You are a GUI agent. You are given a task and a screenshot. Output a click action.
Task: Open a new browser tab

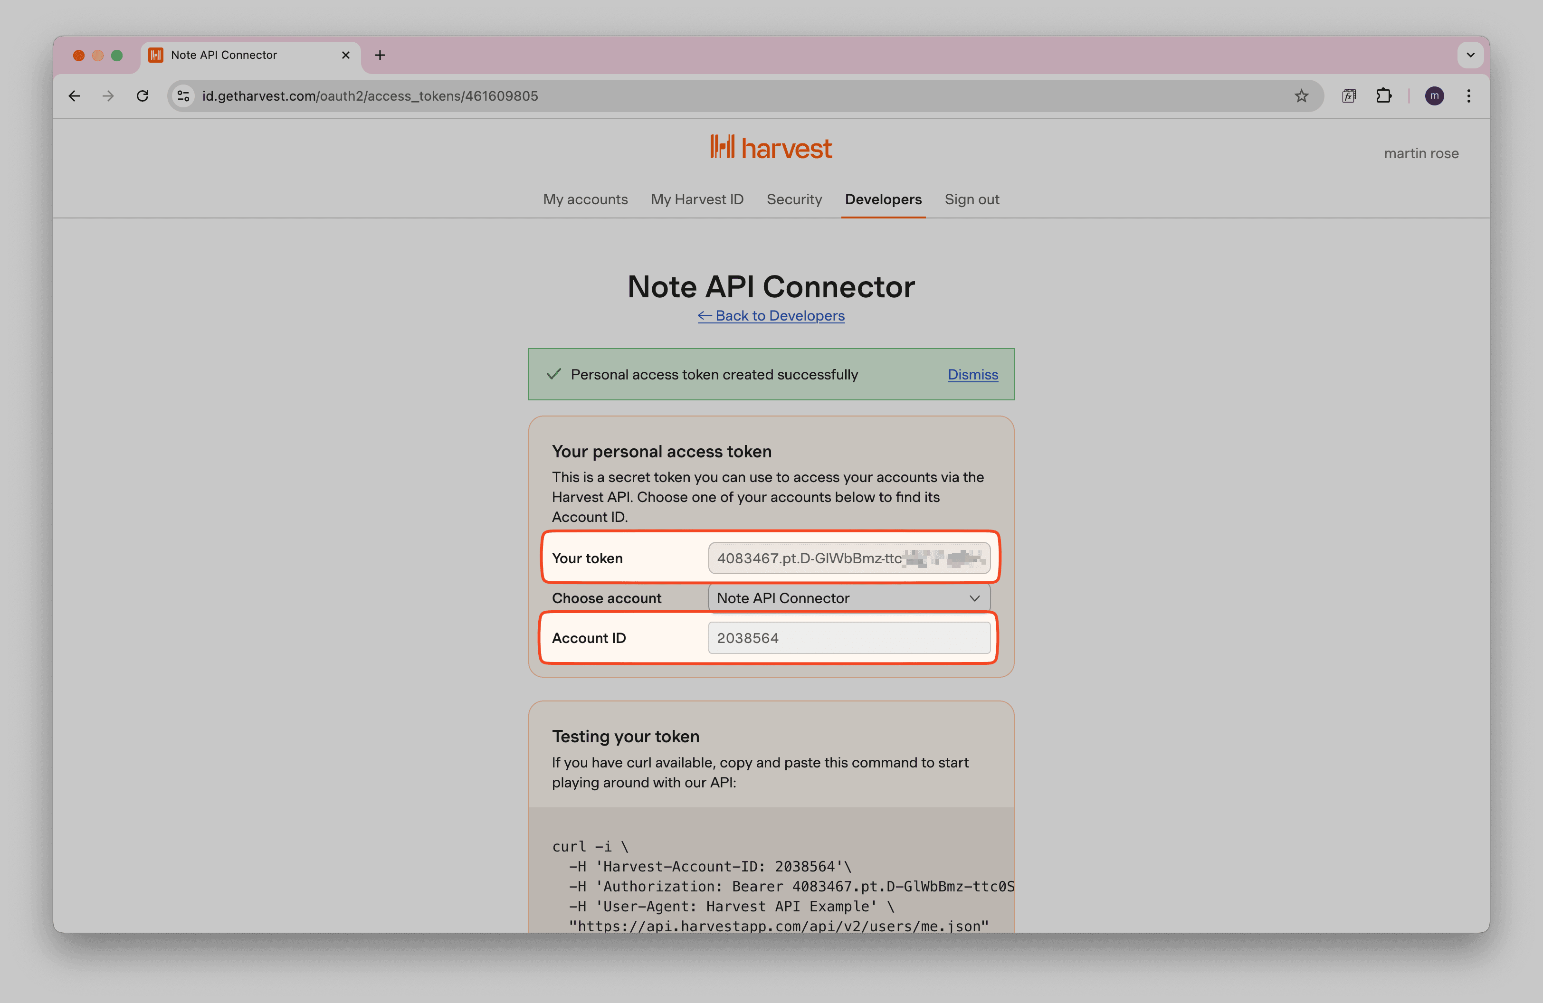(380, 55)
